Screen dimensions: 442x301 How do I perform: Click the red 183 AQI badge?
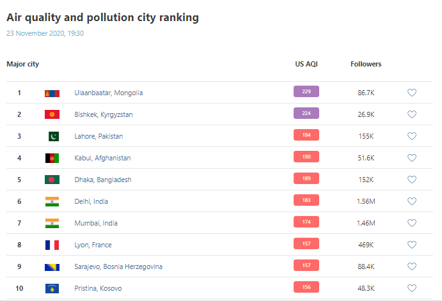point(306,201)
